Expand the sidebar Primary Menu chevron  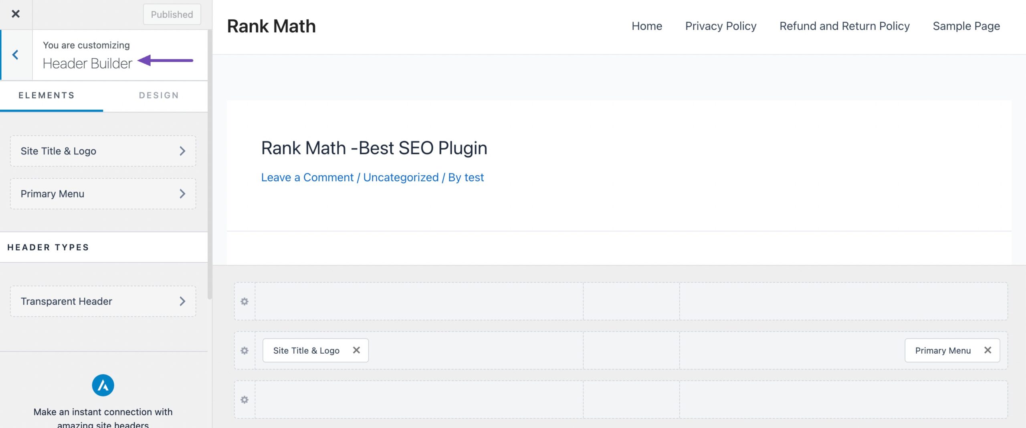[x=182, y=194]
